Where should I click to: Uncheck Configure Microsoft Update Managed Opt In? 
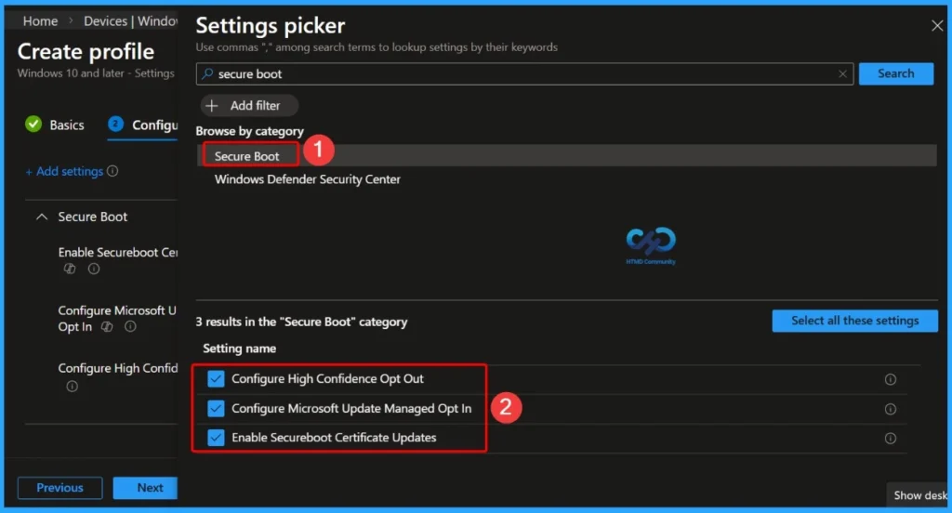[216, 408]
